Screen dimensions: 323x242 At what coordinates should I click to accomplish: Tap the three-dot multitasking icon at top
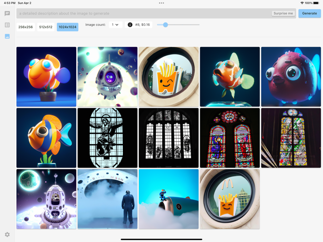(x=161, y=3)
